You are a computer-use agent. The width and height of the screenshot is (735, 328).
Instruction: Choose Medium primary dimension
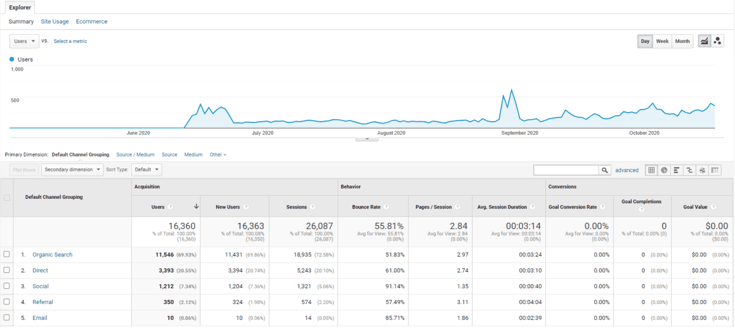(194, 155)
